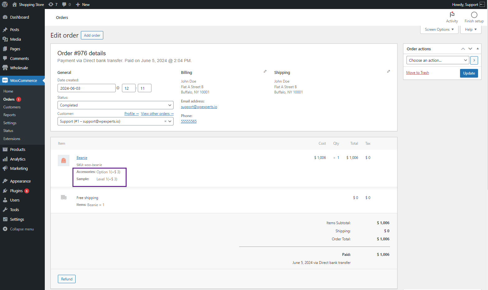Apply the order action arrow button
Screen dimensions: 488x290
click(474, 60)
